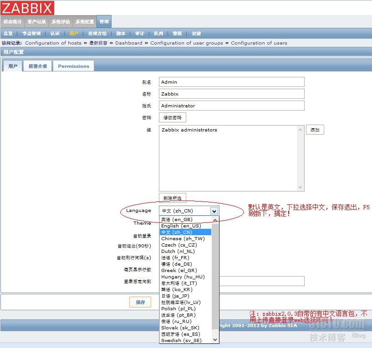The image size is (372, 348).
Task: Click the 删除所选 button
Action: [173, 198]
